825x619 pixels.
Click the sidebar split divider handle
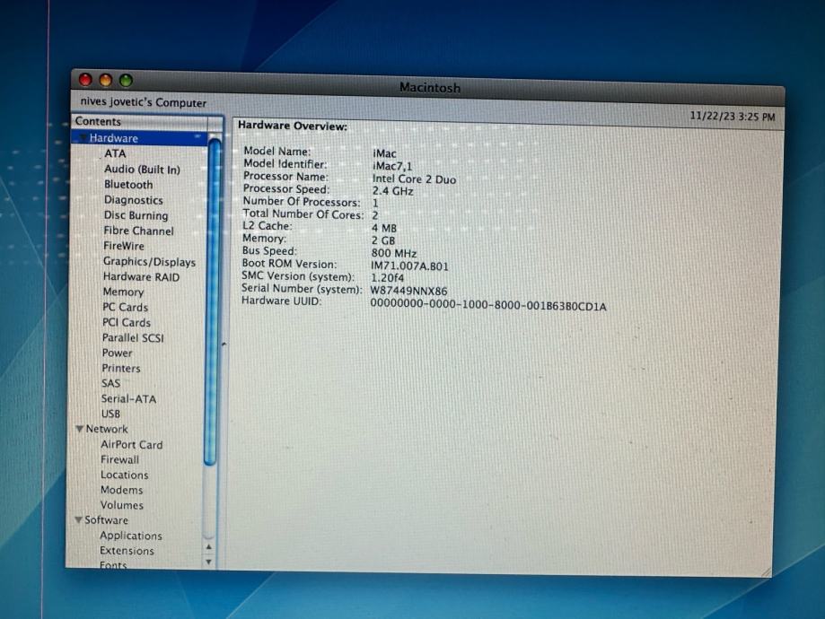[224, 344]
